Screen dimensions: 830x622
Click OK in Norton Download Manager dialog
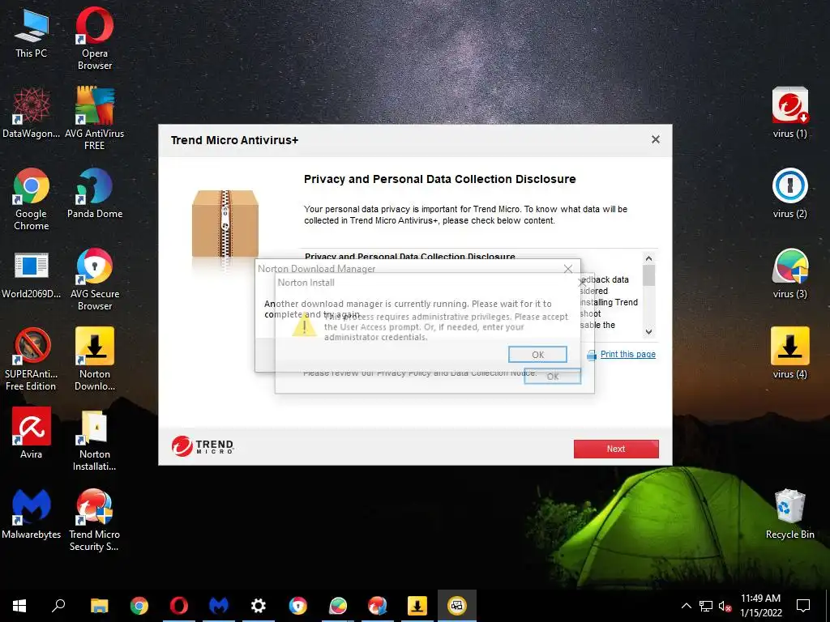pos(538,355)
